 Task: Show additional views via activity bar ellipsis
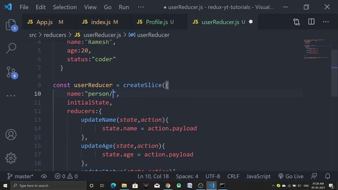(11, 96)
